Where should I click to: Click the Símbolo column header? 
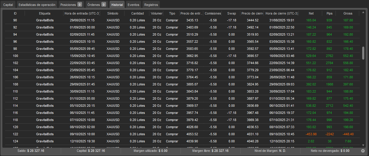[x=113, y=13]
